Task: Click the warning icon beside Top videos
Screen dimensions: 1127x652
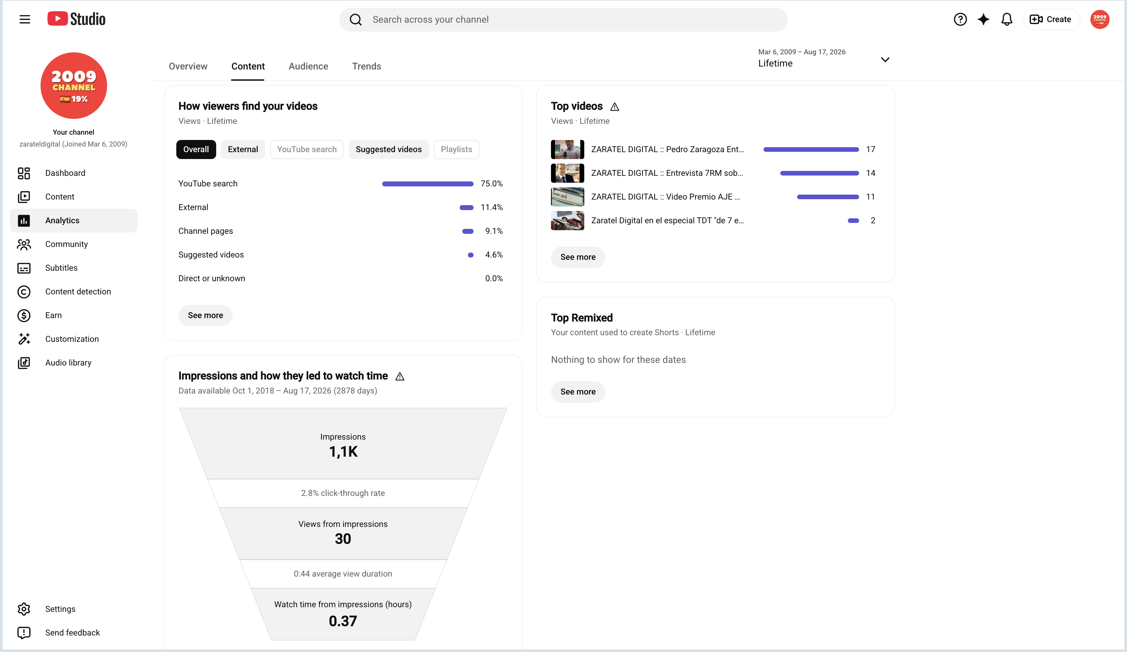Action: click(615, 106)
